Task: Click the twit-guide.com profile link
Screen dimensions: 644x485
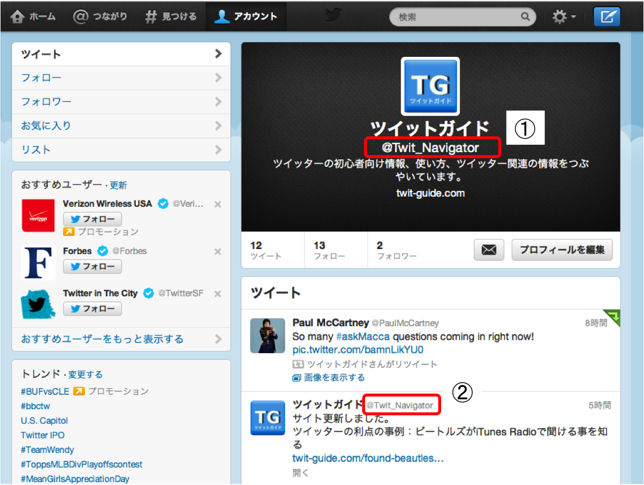Action: click(x=430, y=193)
